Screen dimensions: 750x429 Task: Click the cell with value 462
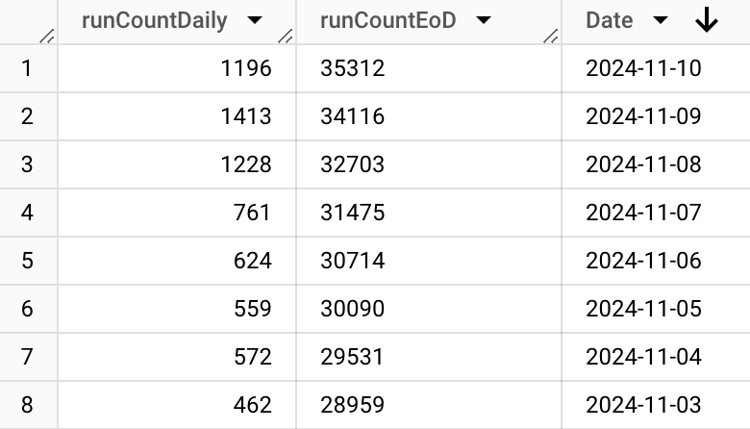[x=177, y=405]
